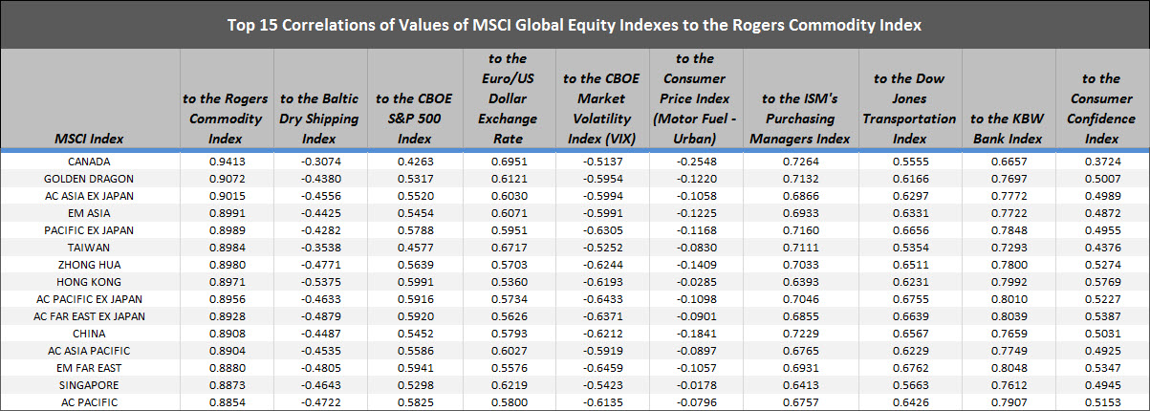The image size is (1150, 411).
Task: Select Golden Dragon's Rogers value 0.9072
Action: (227, 178)
